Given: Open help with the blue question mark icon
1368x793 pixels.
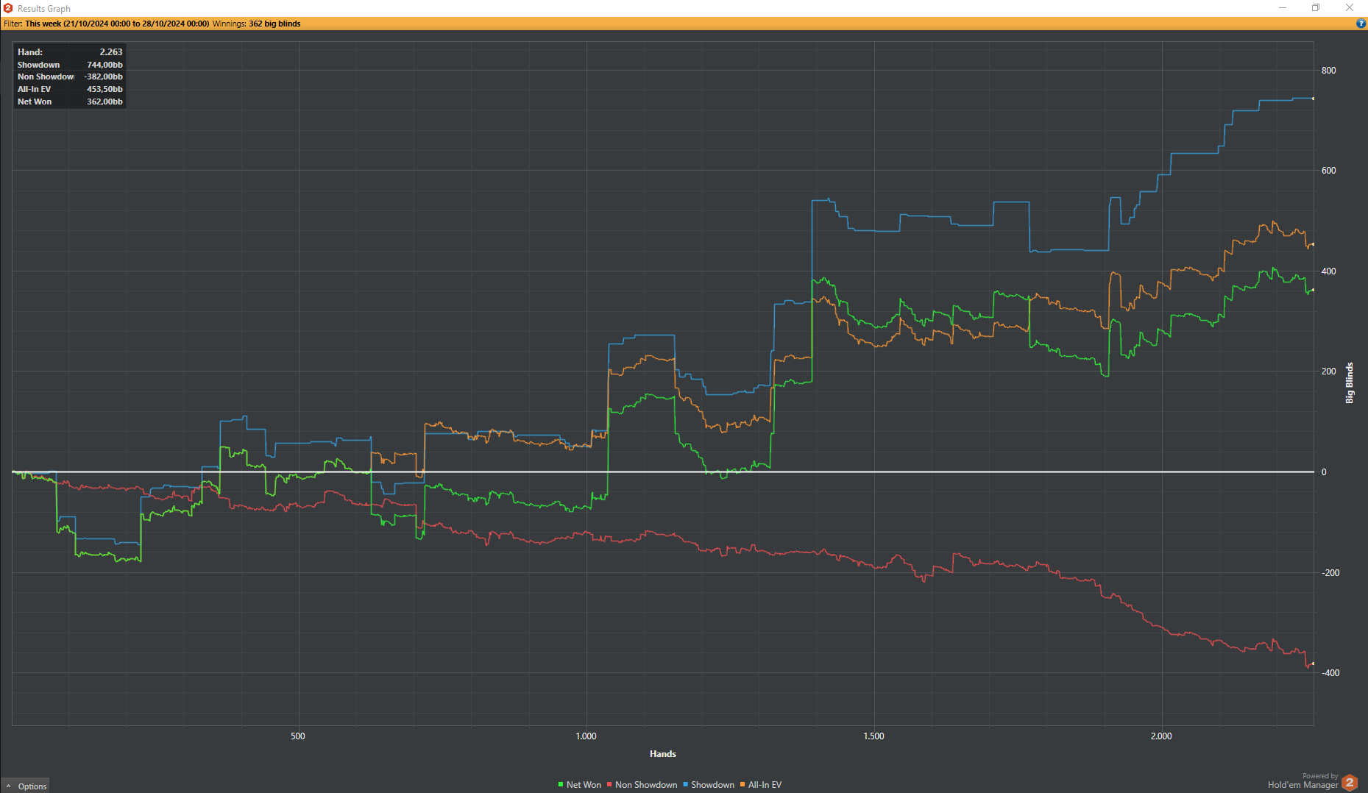Looking at the screenshot, I should [x=1361, y=24].
